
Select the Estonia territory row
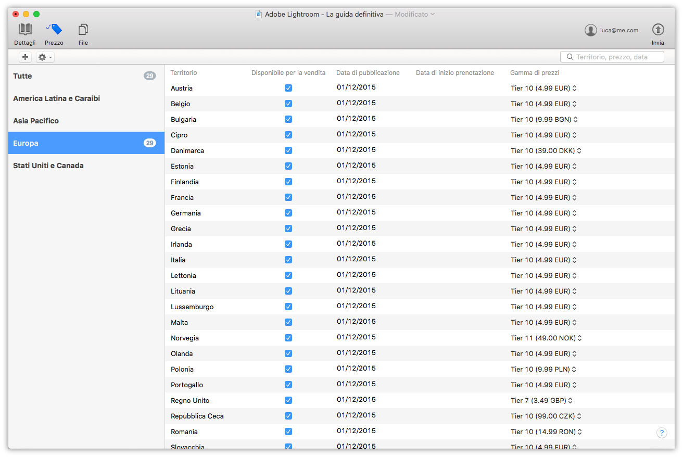pos(420,166)
